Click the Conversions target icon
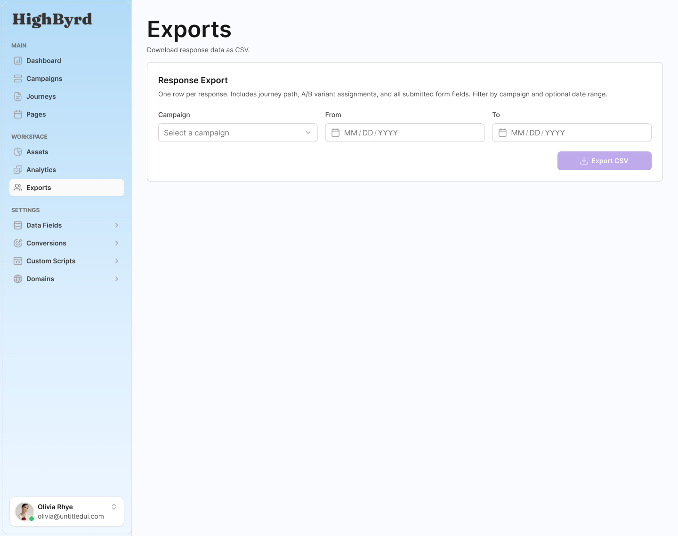 point(18,243)
